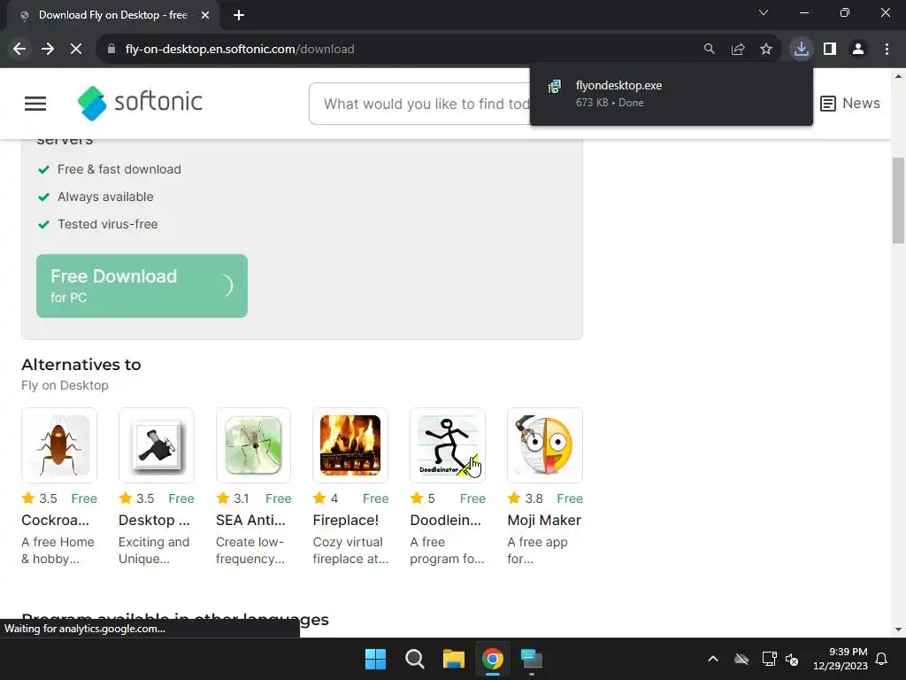Screen dimensions: 906x680
Task: Click the flyondesktop.exe file icon
Action: pos(555,87)
